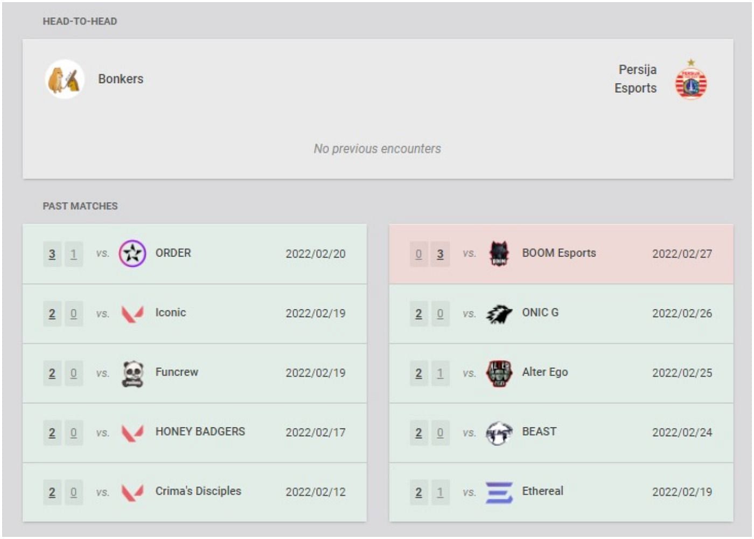This screenshot has width=754, height=539.
Task: Click the Crima's Disciples team logo
Action: [132, 492]
